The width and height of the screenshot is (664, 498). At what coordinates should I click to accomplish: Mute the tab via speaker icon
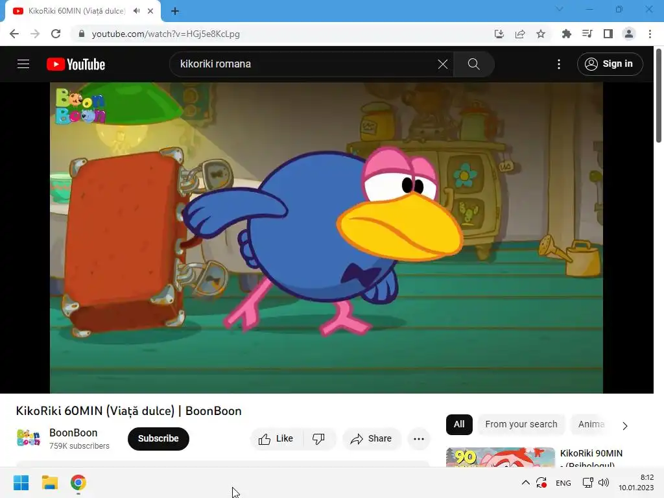[136, 11]
